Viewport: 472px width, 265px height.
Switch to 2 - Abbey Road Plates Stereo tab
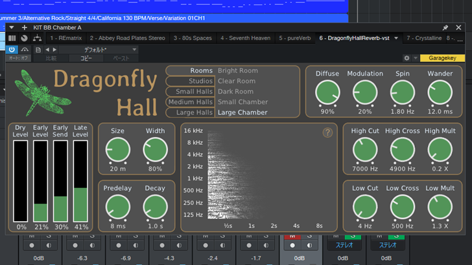(x=127, y=38)
